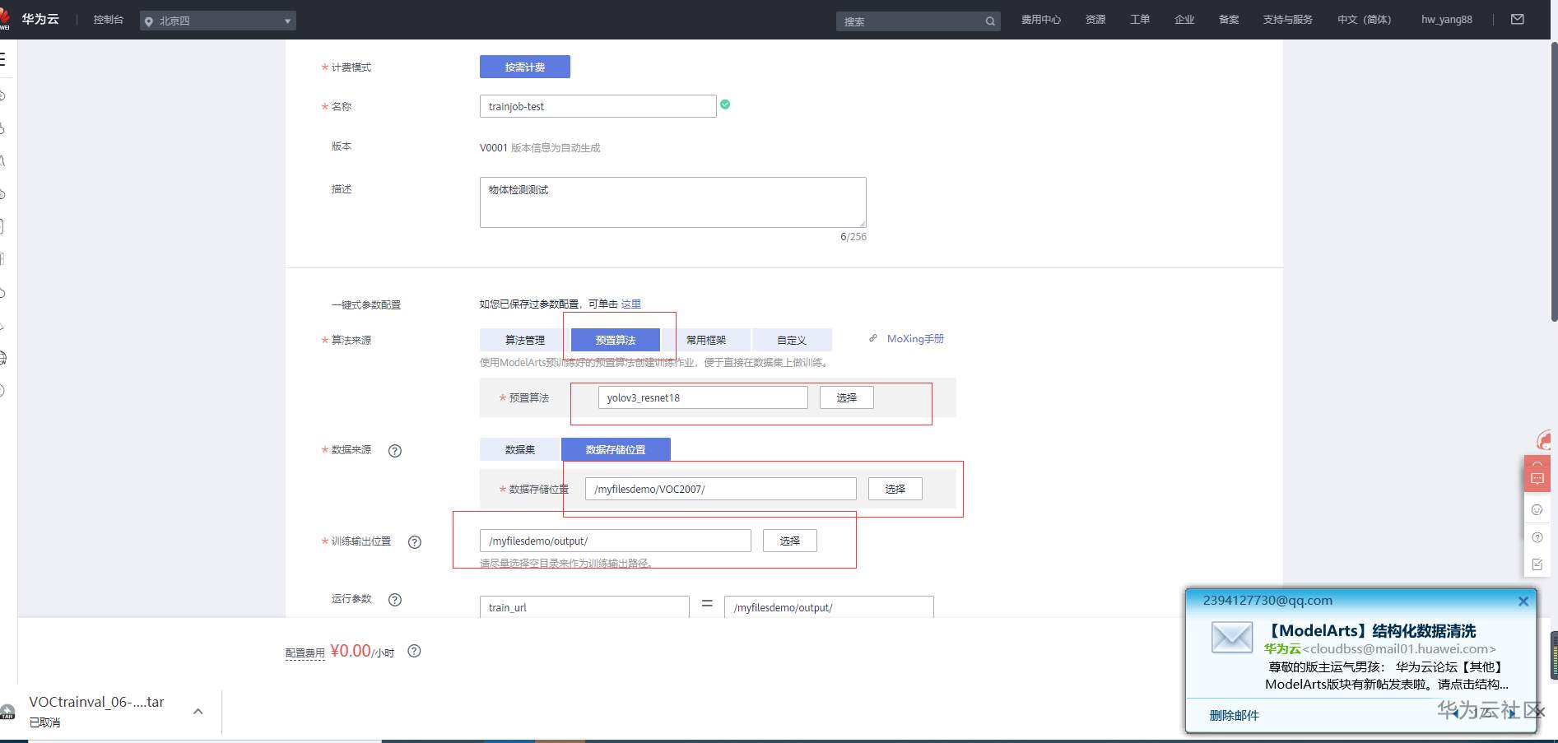Select 自定义 algorithm source tab

(x=792, y=340)
